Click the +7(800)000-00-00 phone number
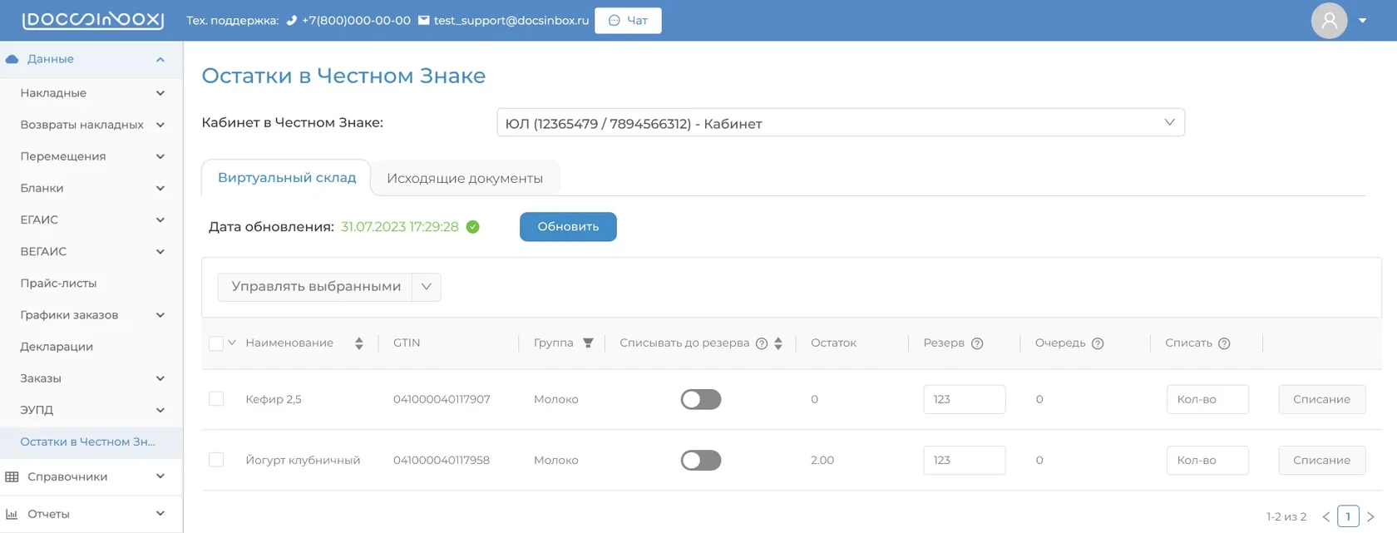 tap(356, 20)
